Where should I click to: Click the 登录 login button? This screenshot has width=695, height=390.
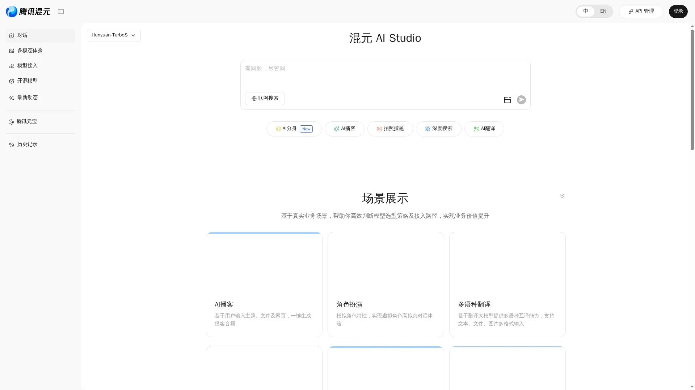(x=678, y=11)
